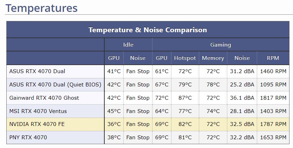Click the 87°C hotspot value
The height and width of the screenshot is (148, 293).
(x=185, y=98)
